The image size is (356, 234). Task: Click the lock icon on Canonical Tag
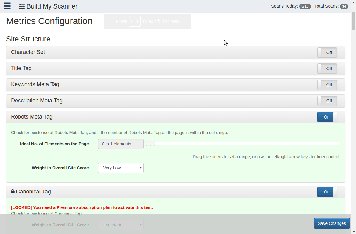click(13, 192)
